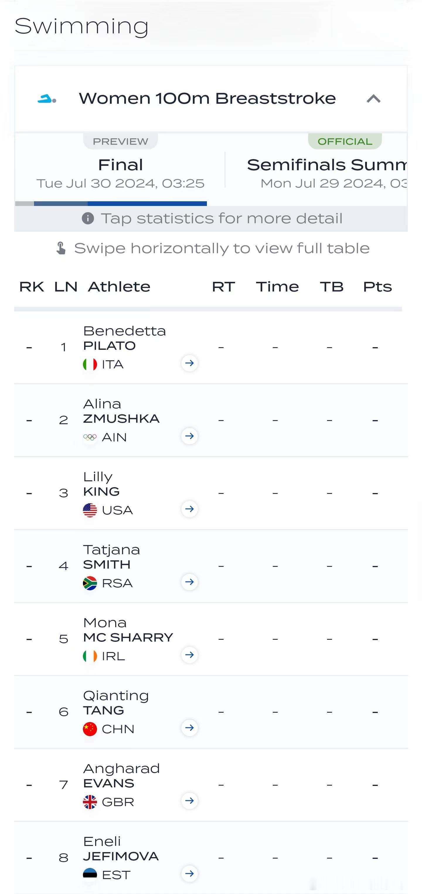Click the blue progress bar under Final
Image resolution: width=422 pixels, height=894 pixels.
[120, 203]
